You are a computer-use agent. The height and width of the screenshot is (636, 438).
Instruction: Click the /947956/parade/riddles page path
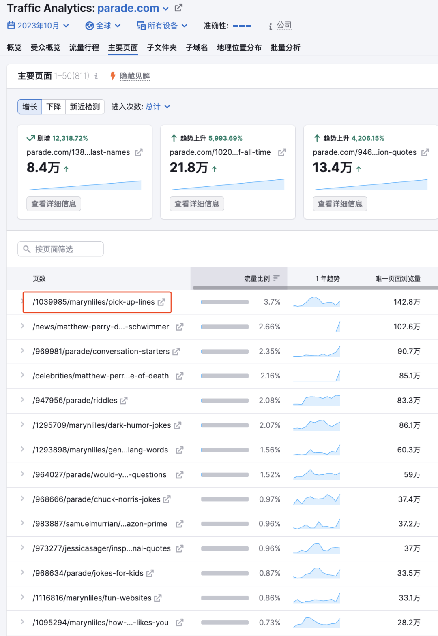pyautogui.click(x=75, y=401)
